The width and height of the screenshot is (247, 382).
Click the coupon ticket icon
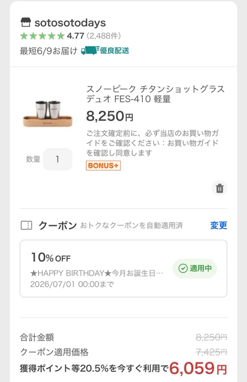26,225
